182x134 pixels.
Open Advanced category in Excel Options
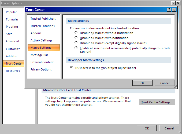click(12, 41)
